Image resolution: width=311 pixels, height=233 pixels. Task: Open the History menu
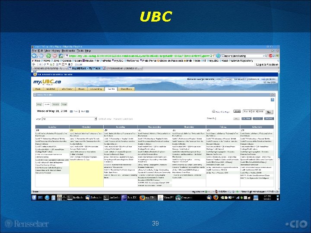coord(56,51)
